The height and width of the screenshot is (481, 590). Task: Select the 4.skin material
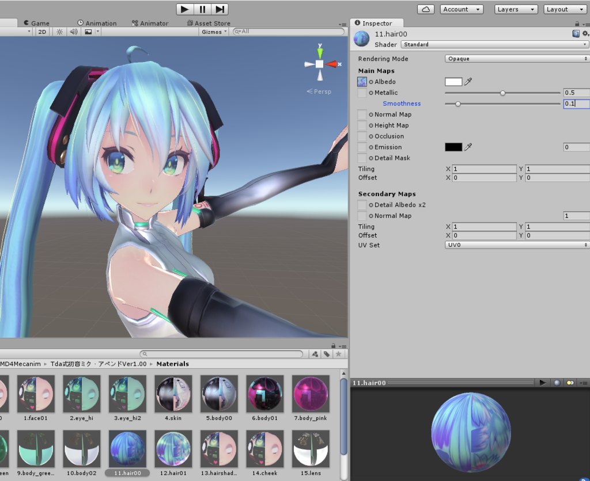coord(173,398)
